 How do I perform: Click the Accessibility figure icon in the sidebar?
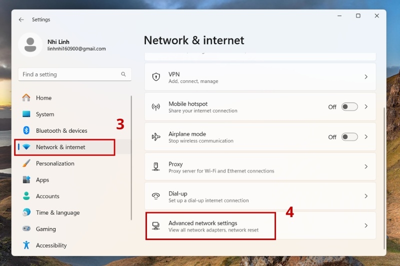coord(26,245)
